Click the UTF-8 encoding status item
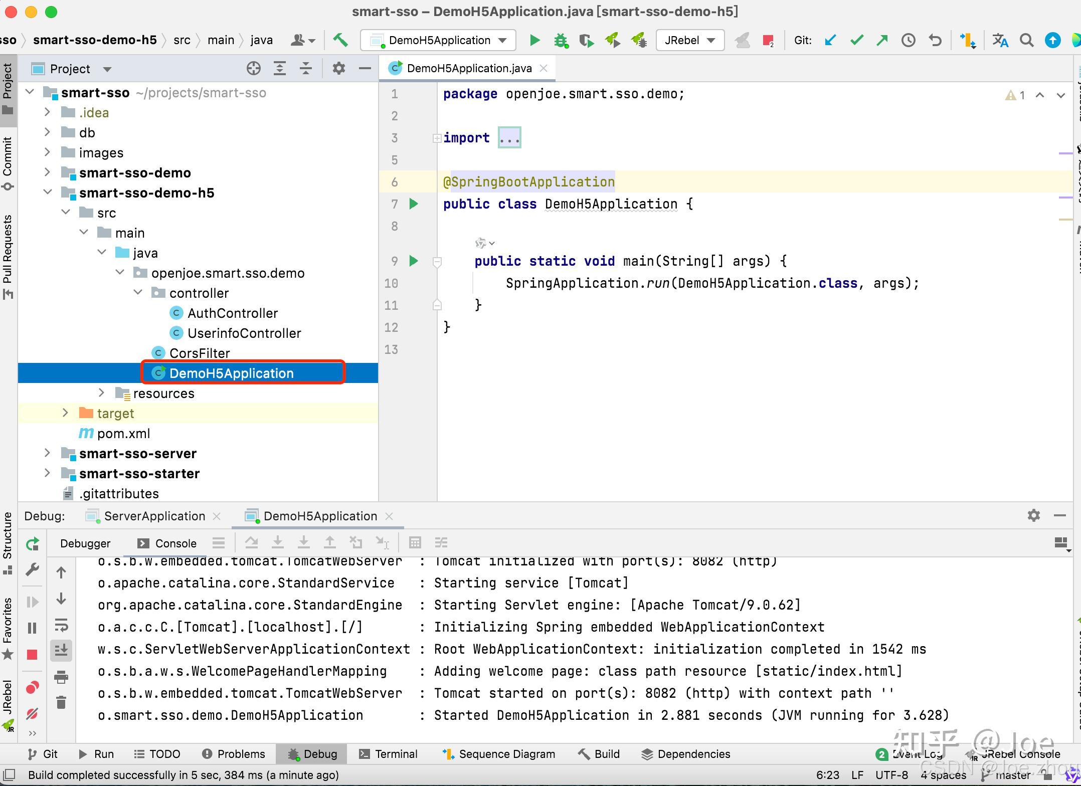Viewport: 1081px width, 786px height. [x=891, y=775]
